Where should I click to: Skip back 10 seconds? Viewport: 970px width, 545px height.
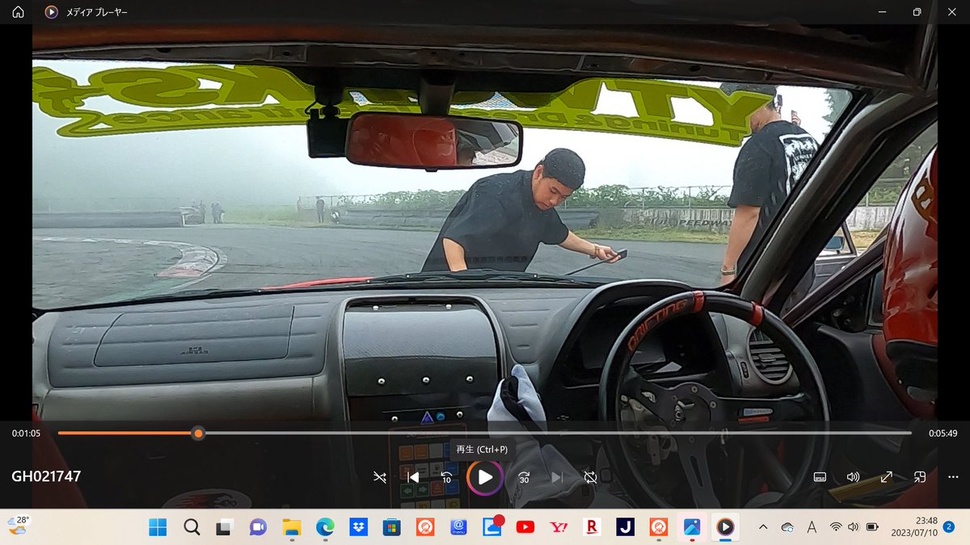(446, 477)
